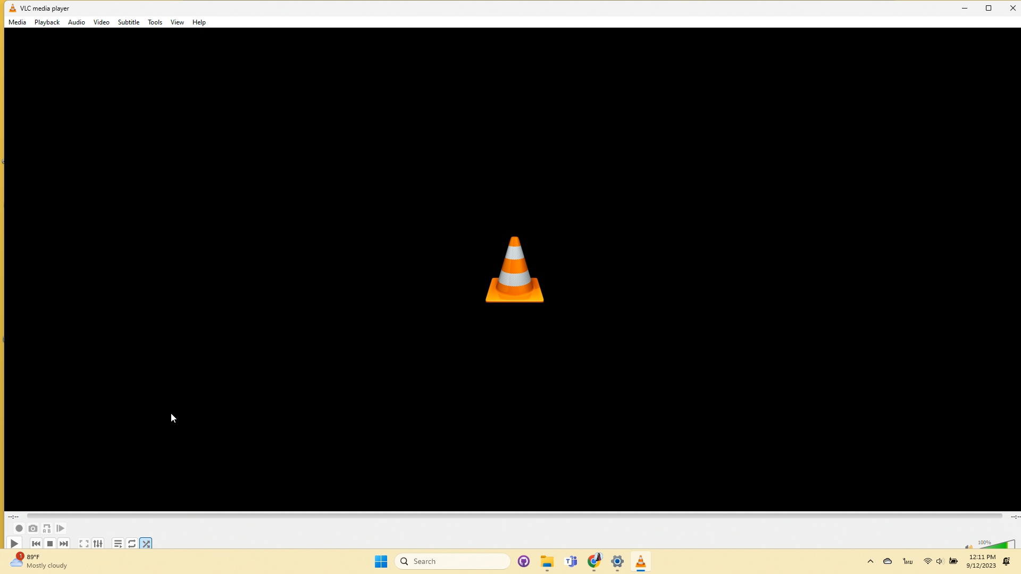Viewport: 1021px width, 574px height.
Task: Mute audio via VLC speaker icon
Action: (x=969, y=546)
